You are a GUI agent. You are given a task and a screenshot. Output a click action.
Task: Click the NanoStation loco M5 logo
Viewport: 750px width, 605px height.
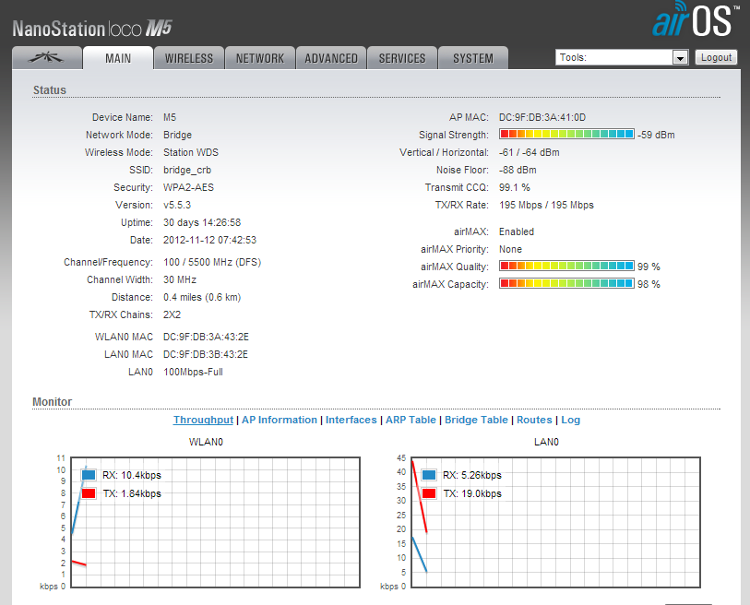[x=92, y=28]
